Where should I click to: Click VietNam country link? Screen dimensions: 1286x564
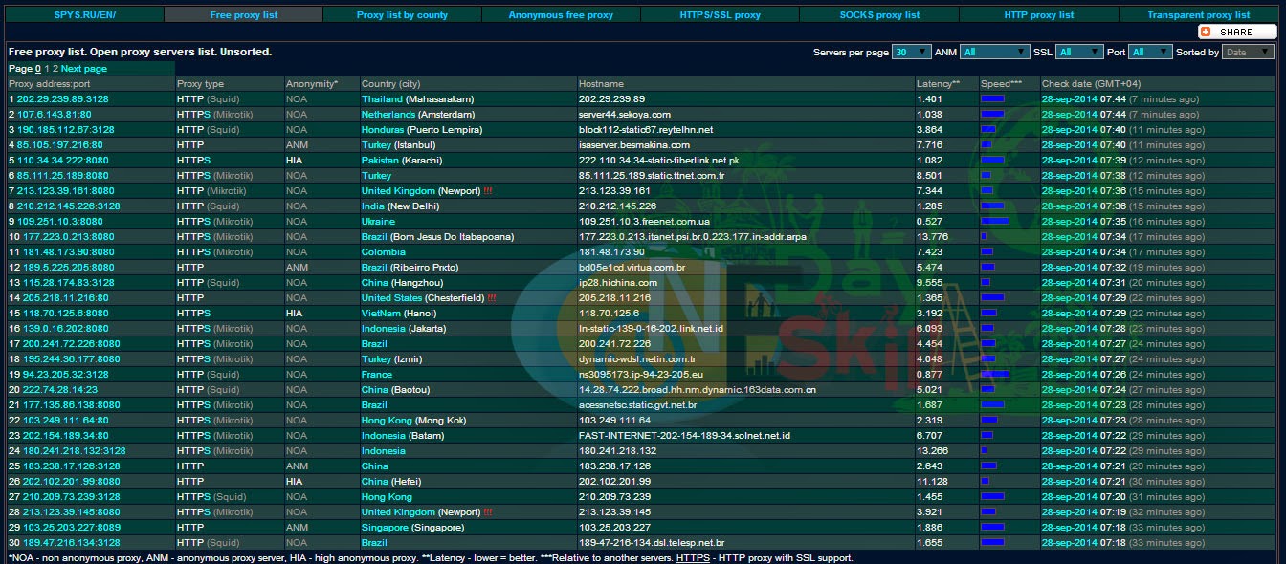[x=381, y=314]
